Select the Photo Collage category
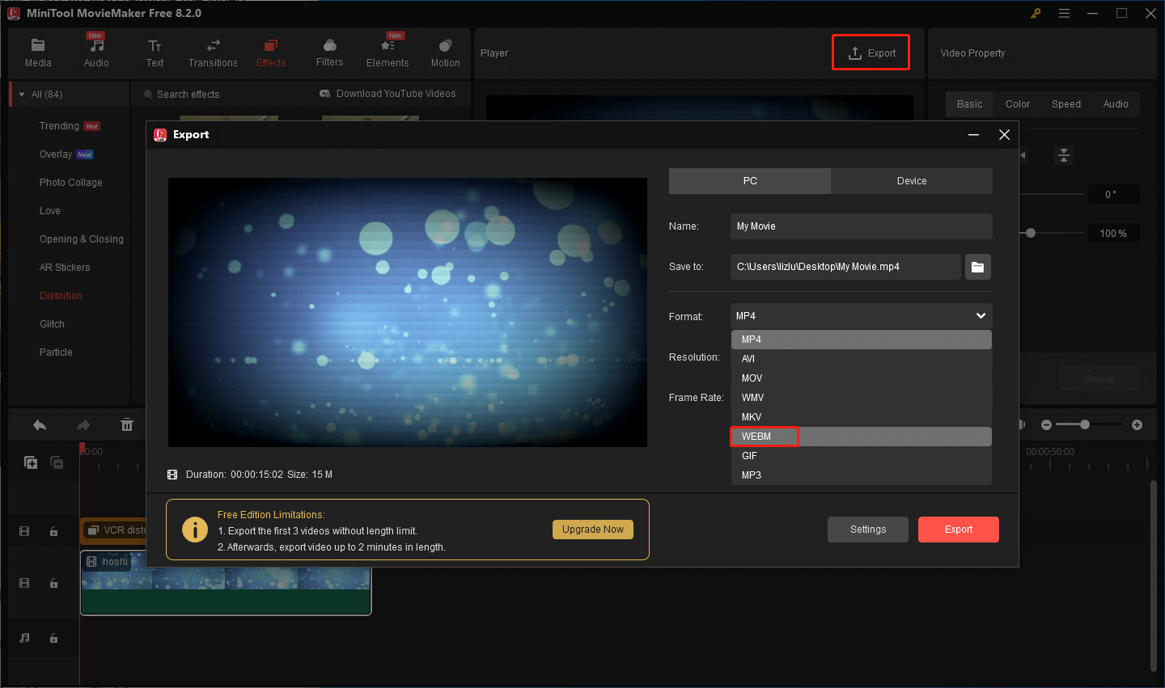 coord(71,183)
